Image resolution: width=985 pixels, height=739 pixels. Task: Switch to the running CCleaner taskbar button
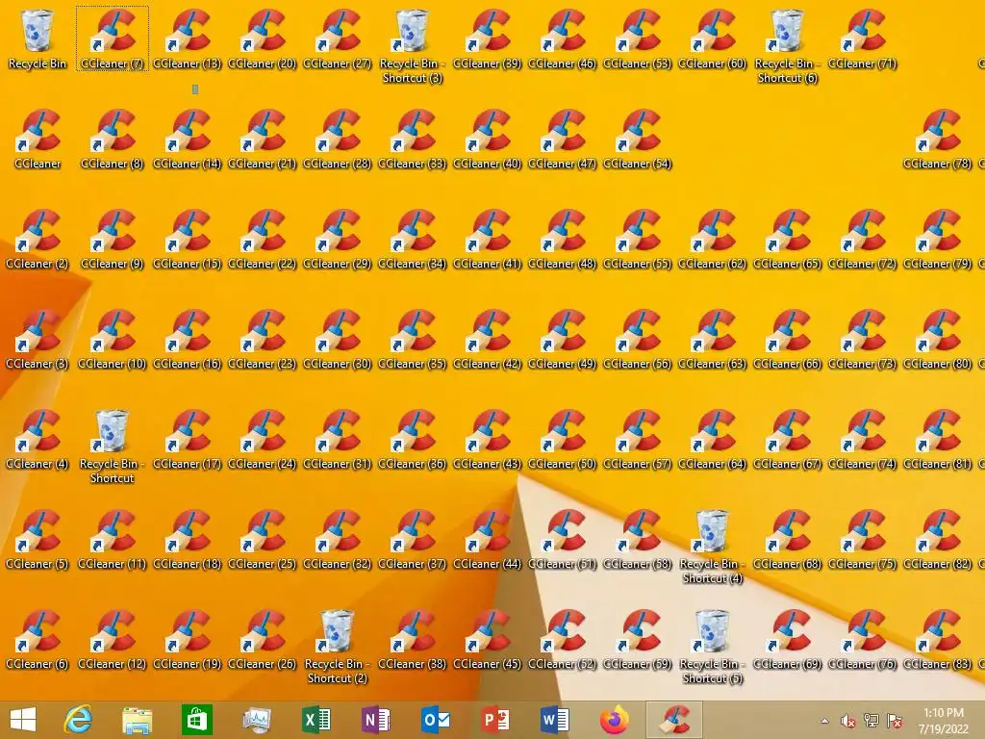coord(674,720)
